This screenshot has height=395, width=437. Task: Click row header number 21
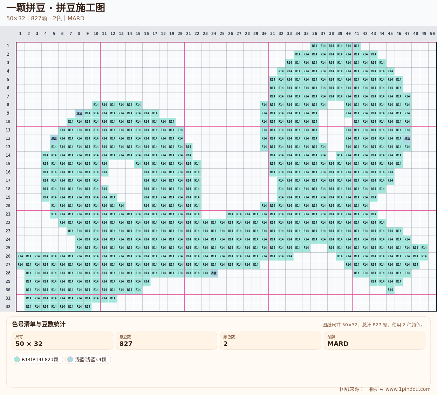[8, 214]
